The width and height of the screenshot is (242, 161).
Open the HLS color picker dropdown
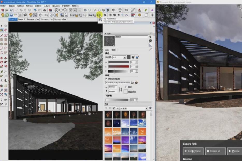tap(124, 57)
